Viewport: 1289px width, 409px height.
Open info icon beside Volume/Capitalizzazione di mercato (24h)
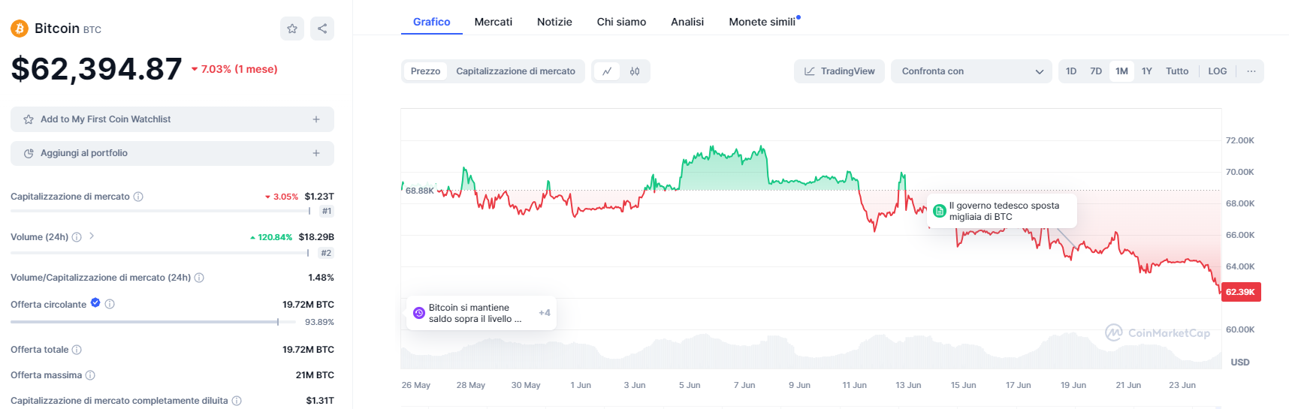point(199,278)
